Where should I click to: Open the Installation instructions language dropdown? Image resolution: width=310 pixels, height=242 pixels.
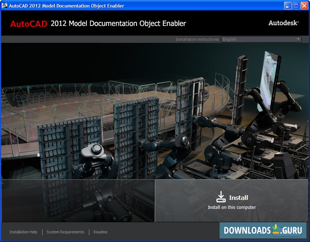pyautogui.click(x=261, y=39)
